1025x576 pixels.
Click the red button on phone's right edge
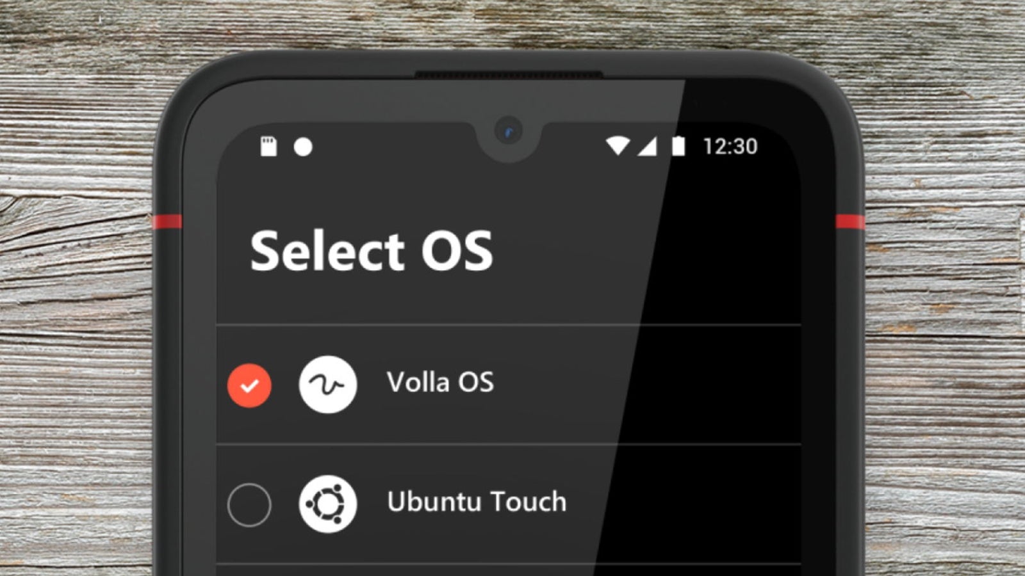point(850,222)
